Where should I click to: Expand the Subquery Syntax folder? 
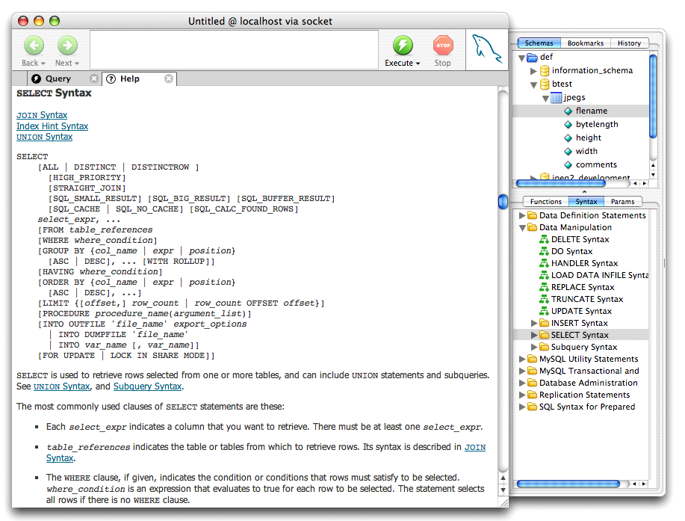tap(534, 347)
